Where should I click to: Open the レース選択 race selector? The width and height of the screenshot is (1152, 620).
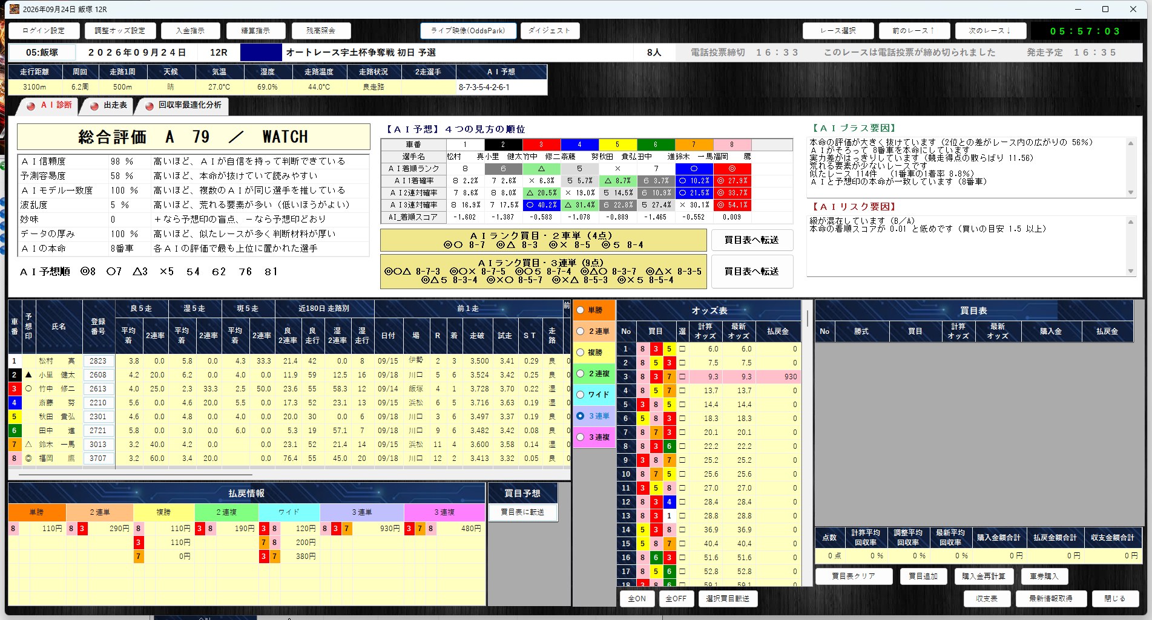pyautogui.click(x=838, y=31)
